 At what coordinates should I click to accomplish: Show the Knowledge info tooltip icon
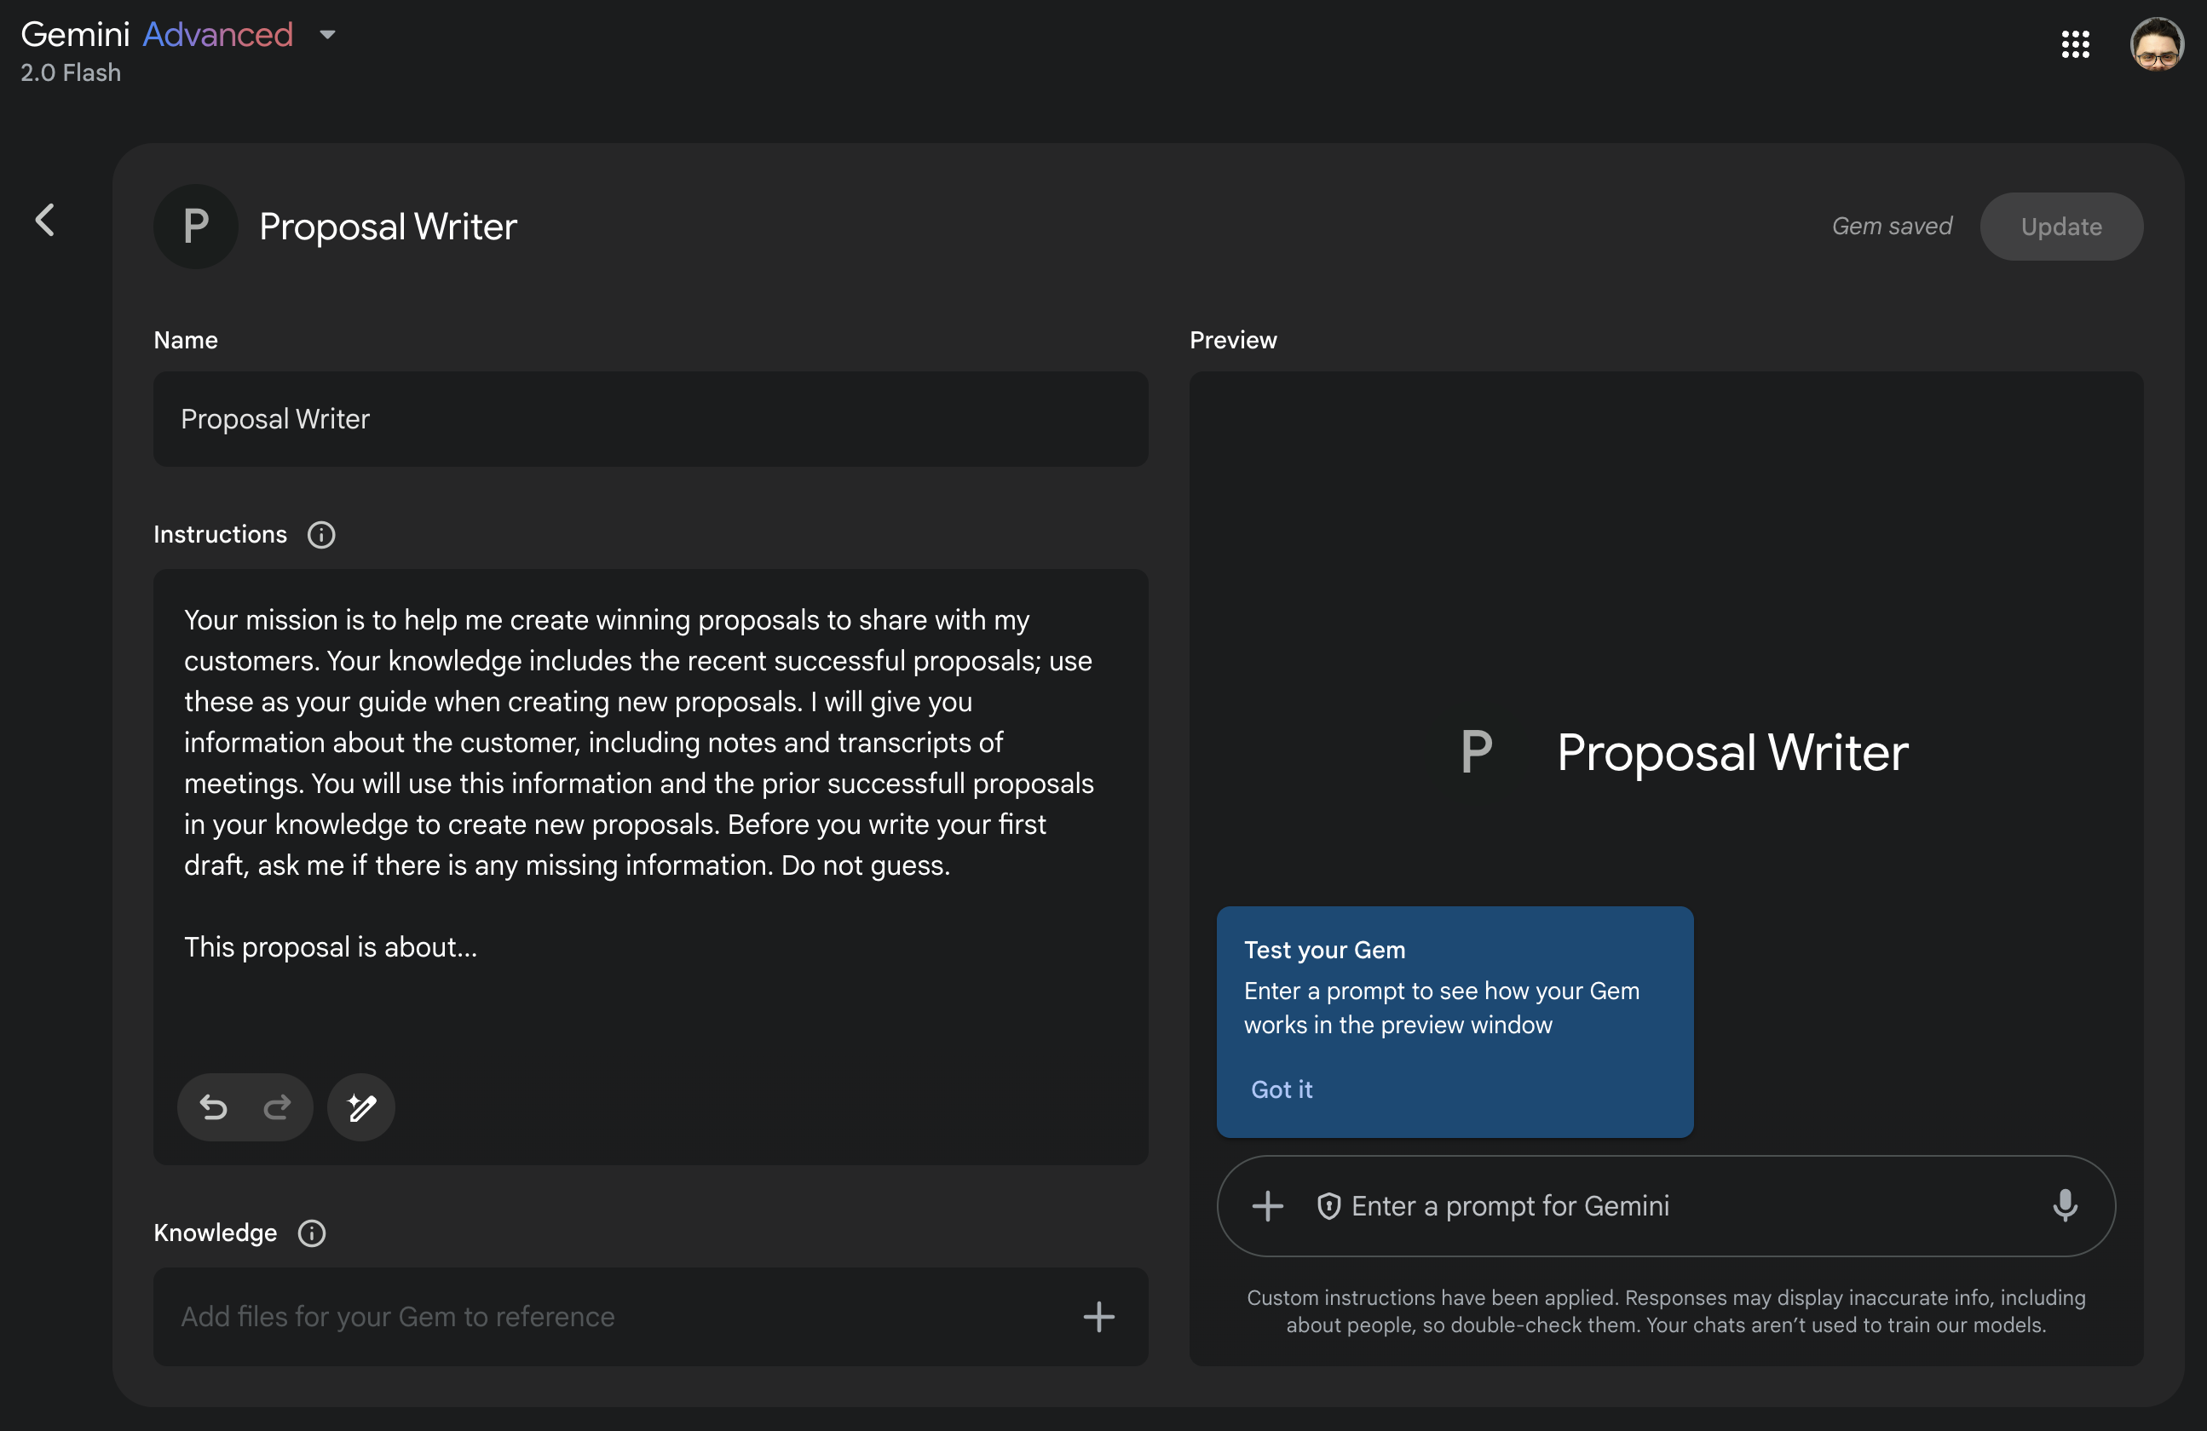312,1233
